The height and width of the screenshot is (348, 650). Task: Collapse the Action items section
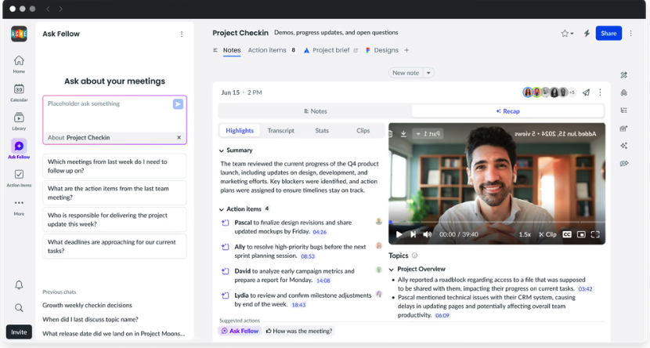(x=222, y=209)
